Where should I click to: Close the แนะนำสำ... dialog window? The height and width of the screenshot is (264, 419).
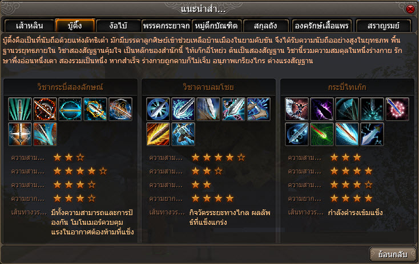coord(410,9)
